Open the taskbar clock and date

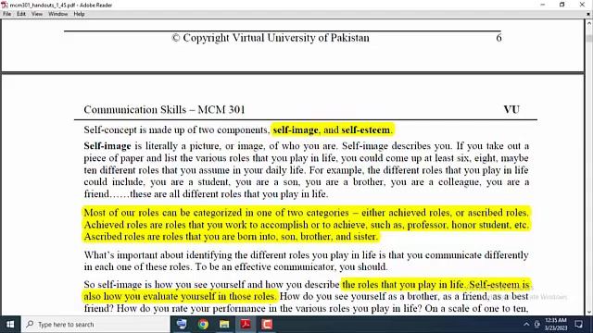(556, 325)
